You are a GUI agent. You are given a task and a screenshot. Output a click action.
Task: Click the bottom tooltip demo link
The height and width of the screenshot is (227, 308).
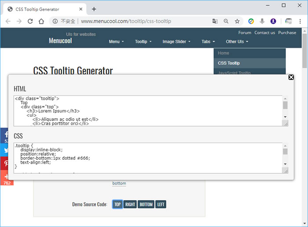119,183
